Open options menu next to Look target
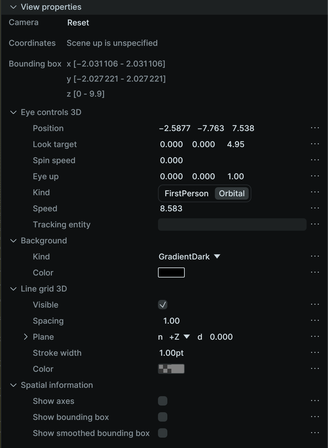This screenshot has width=328, height=448. [x=315, y=144]
